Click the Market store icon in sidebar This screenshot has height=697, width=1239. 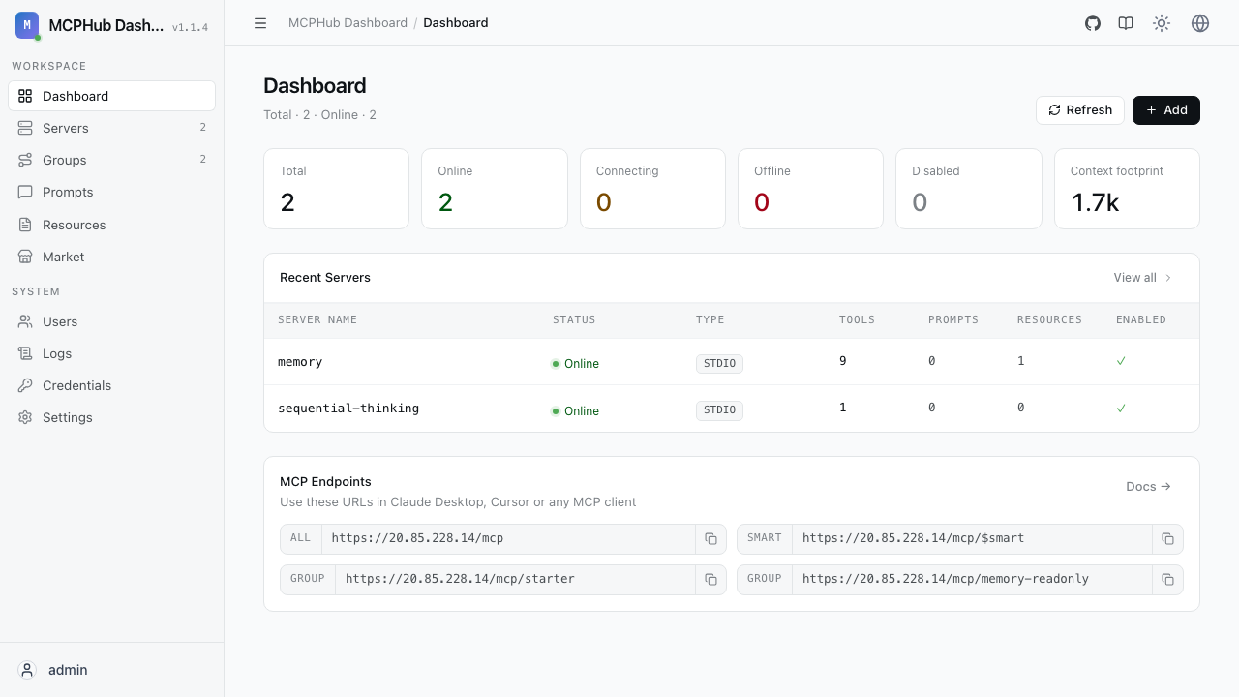[x=25, y=257]
